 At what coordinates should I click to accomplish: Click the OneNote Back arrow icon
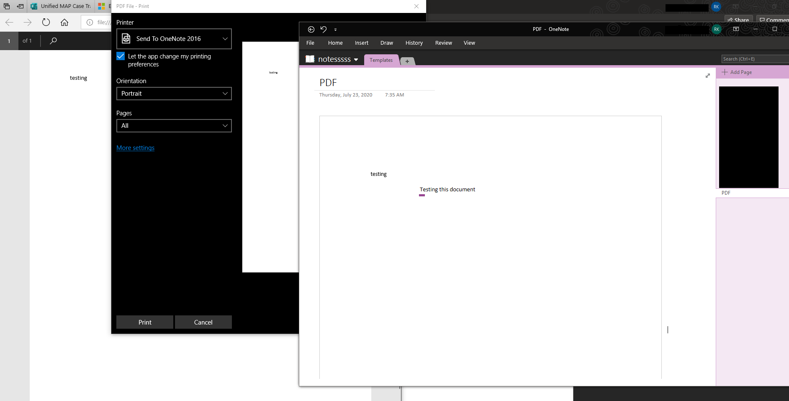coord(311,29)
